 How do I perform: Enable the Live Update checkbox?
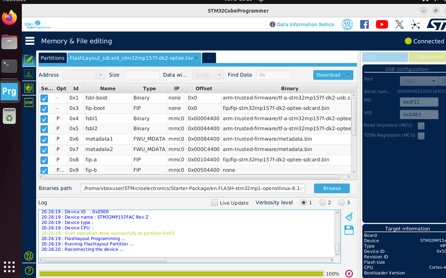point(214,202)
